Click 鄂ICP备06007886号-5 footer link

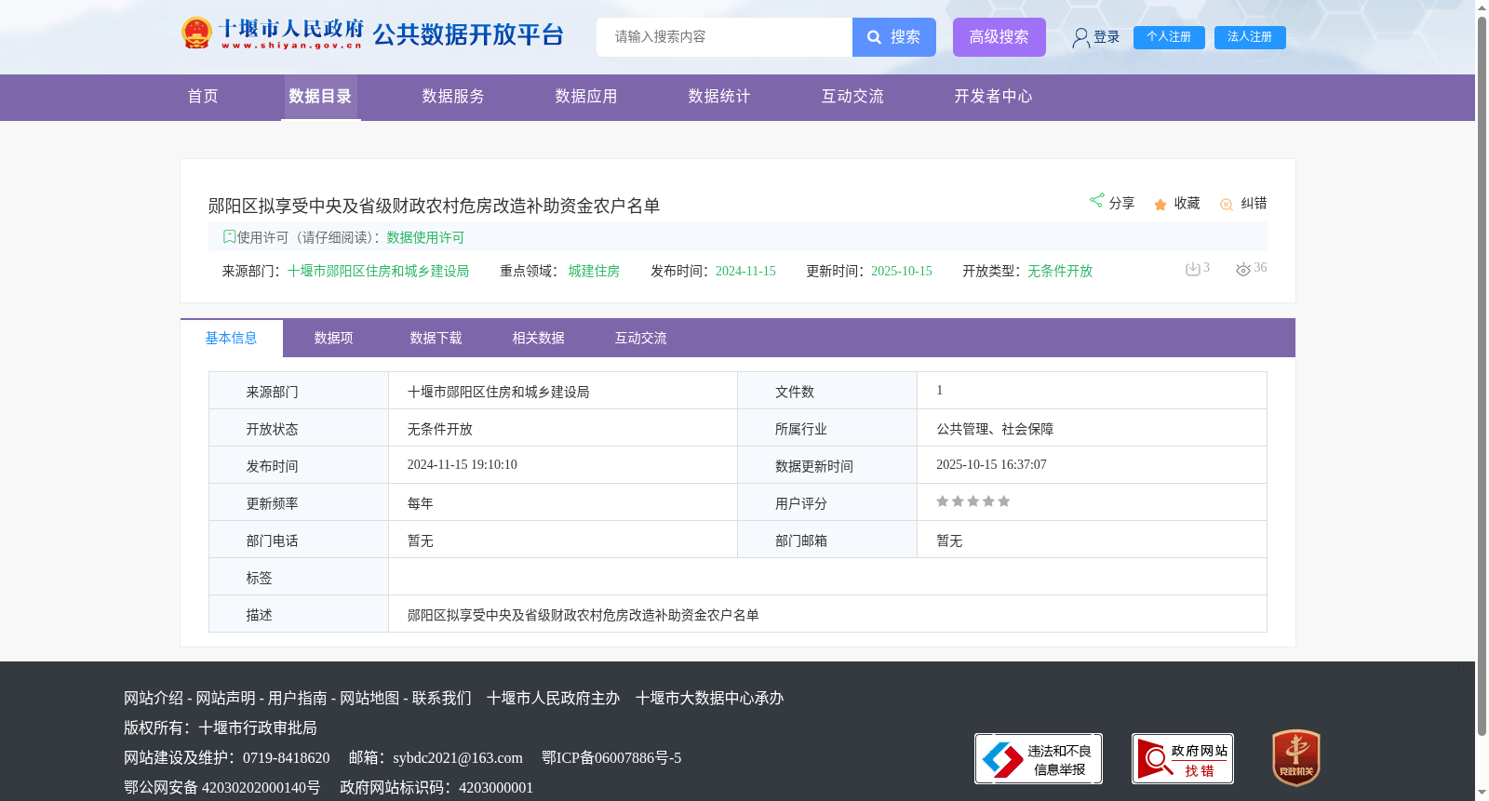pos(611,757)
